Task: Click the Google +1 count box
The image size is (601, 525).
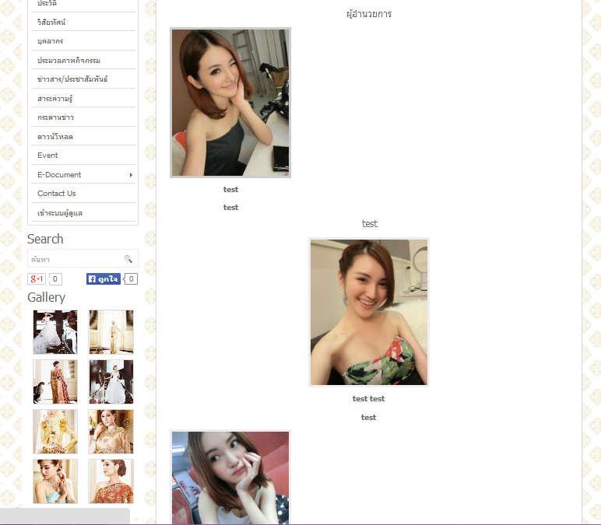Action: click(x=55, y=278)
